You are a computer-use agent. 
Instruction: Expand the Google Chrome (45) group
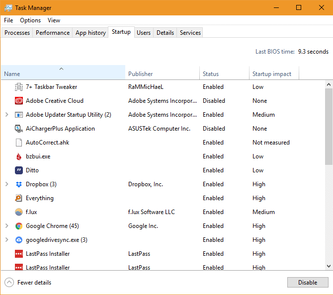click(7, 226)
